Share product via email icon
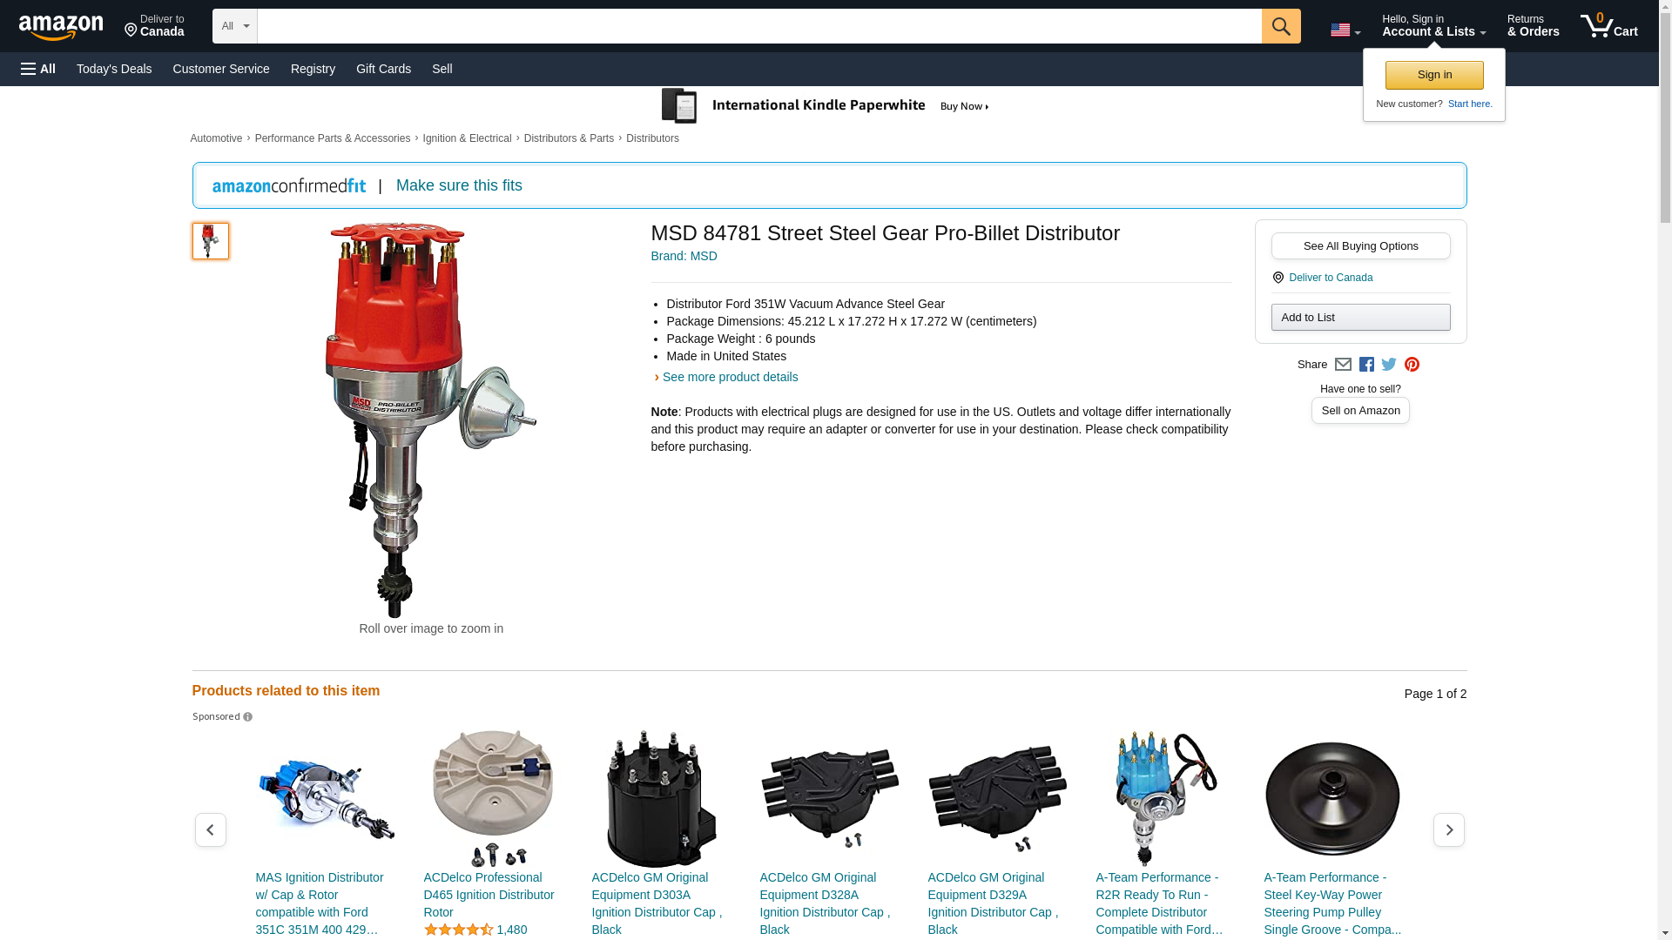1672x940 pixels. point(1343,365)
